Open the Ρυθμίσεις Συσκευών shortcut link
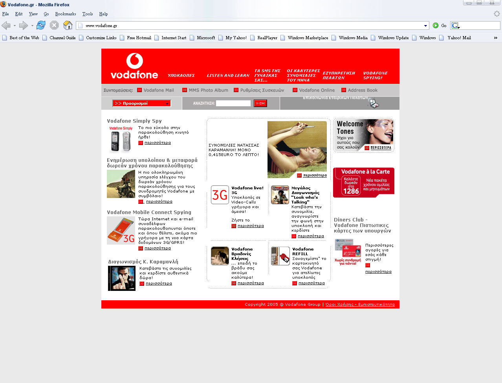502x383 pixels. pyautogui.click(x=259, y=90)
